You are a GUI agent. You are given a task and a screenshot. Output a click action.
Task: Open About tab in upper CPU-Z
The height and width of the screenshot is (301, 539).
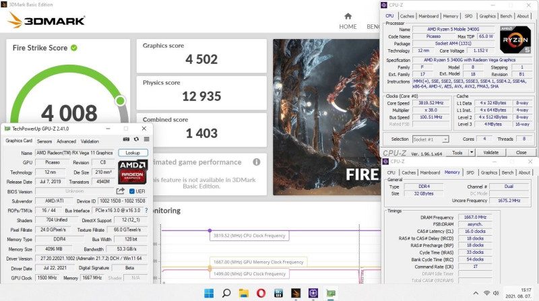coord(523,16)
